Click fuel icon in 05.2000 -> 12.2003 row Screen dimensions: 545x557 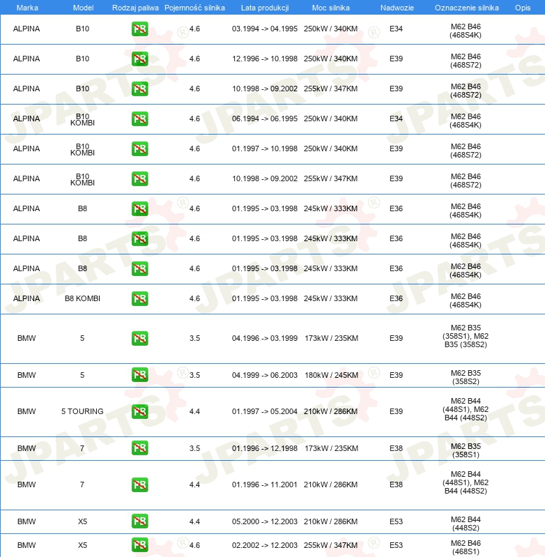pyautogui.click(x=139, y=521)
